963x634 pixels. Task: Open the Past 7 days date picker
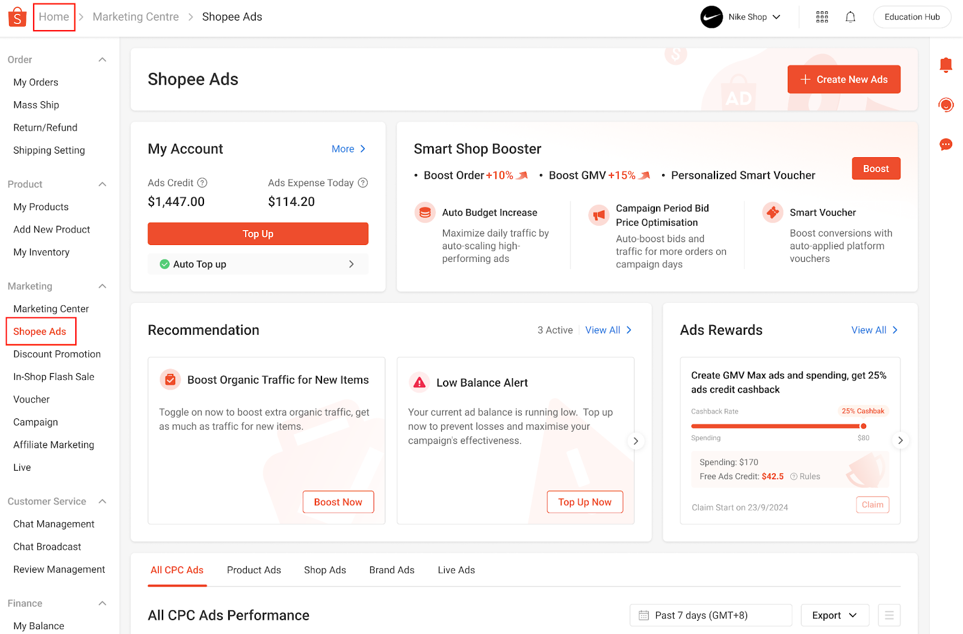(710, 615)
